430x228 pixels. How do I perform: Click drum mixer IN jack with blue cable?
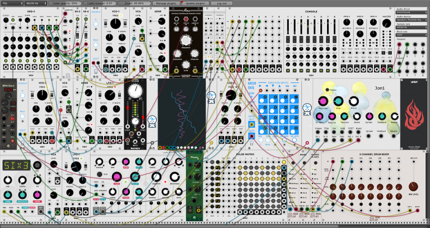pyautogui.click(x=352, y=162)
